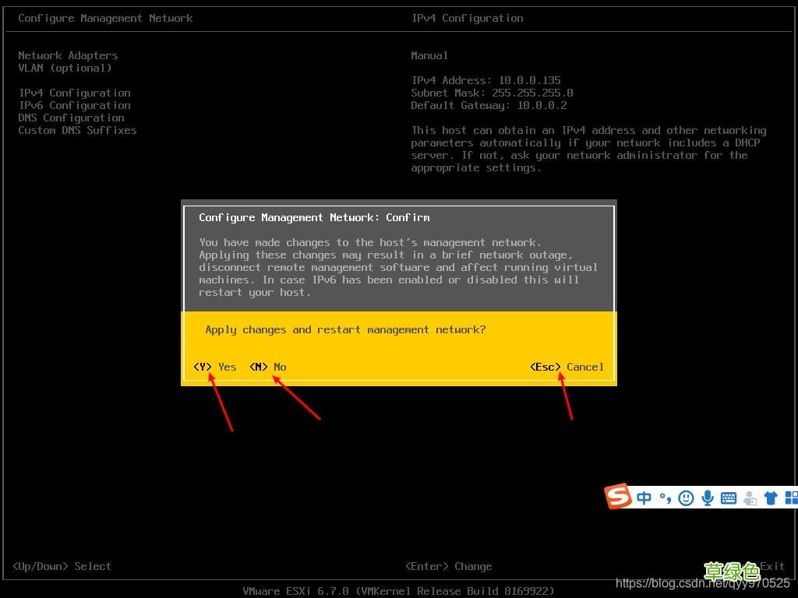The width and height of the screenshot is (798, 598).
Task: Choose Yes to apply network changes
Action: [216, 367]
